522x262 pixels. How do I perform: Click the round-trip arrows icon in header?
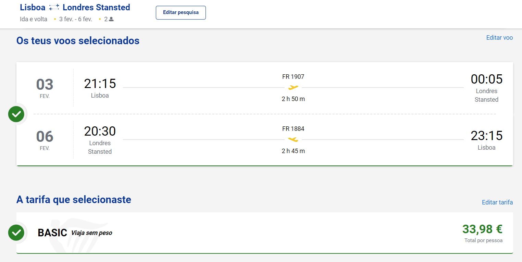tap(54, 8)
